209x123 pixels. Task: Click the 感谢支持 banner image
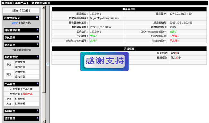coord(104,61)
